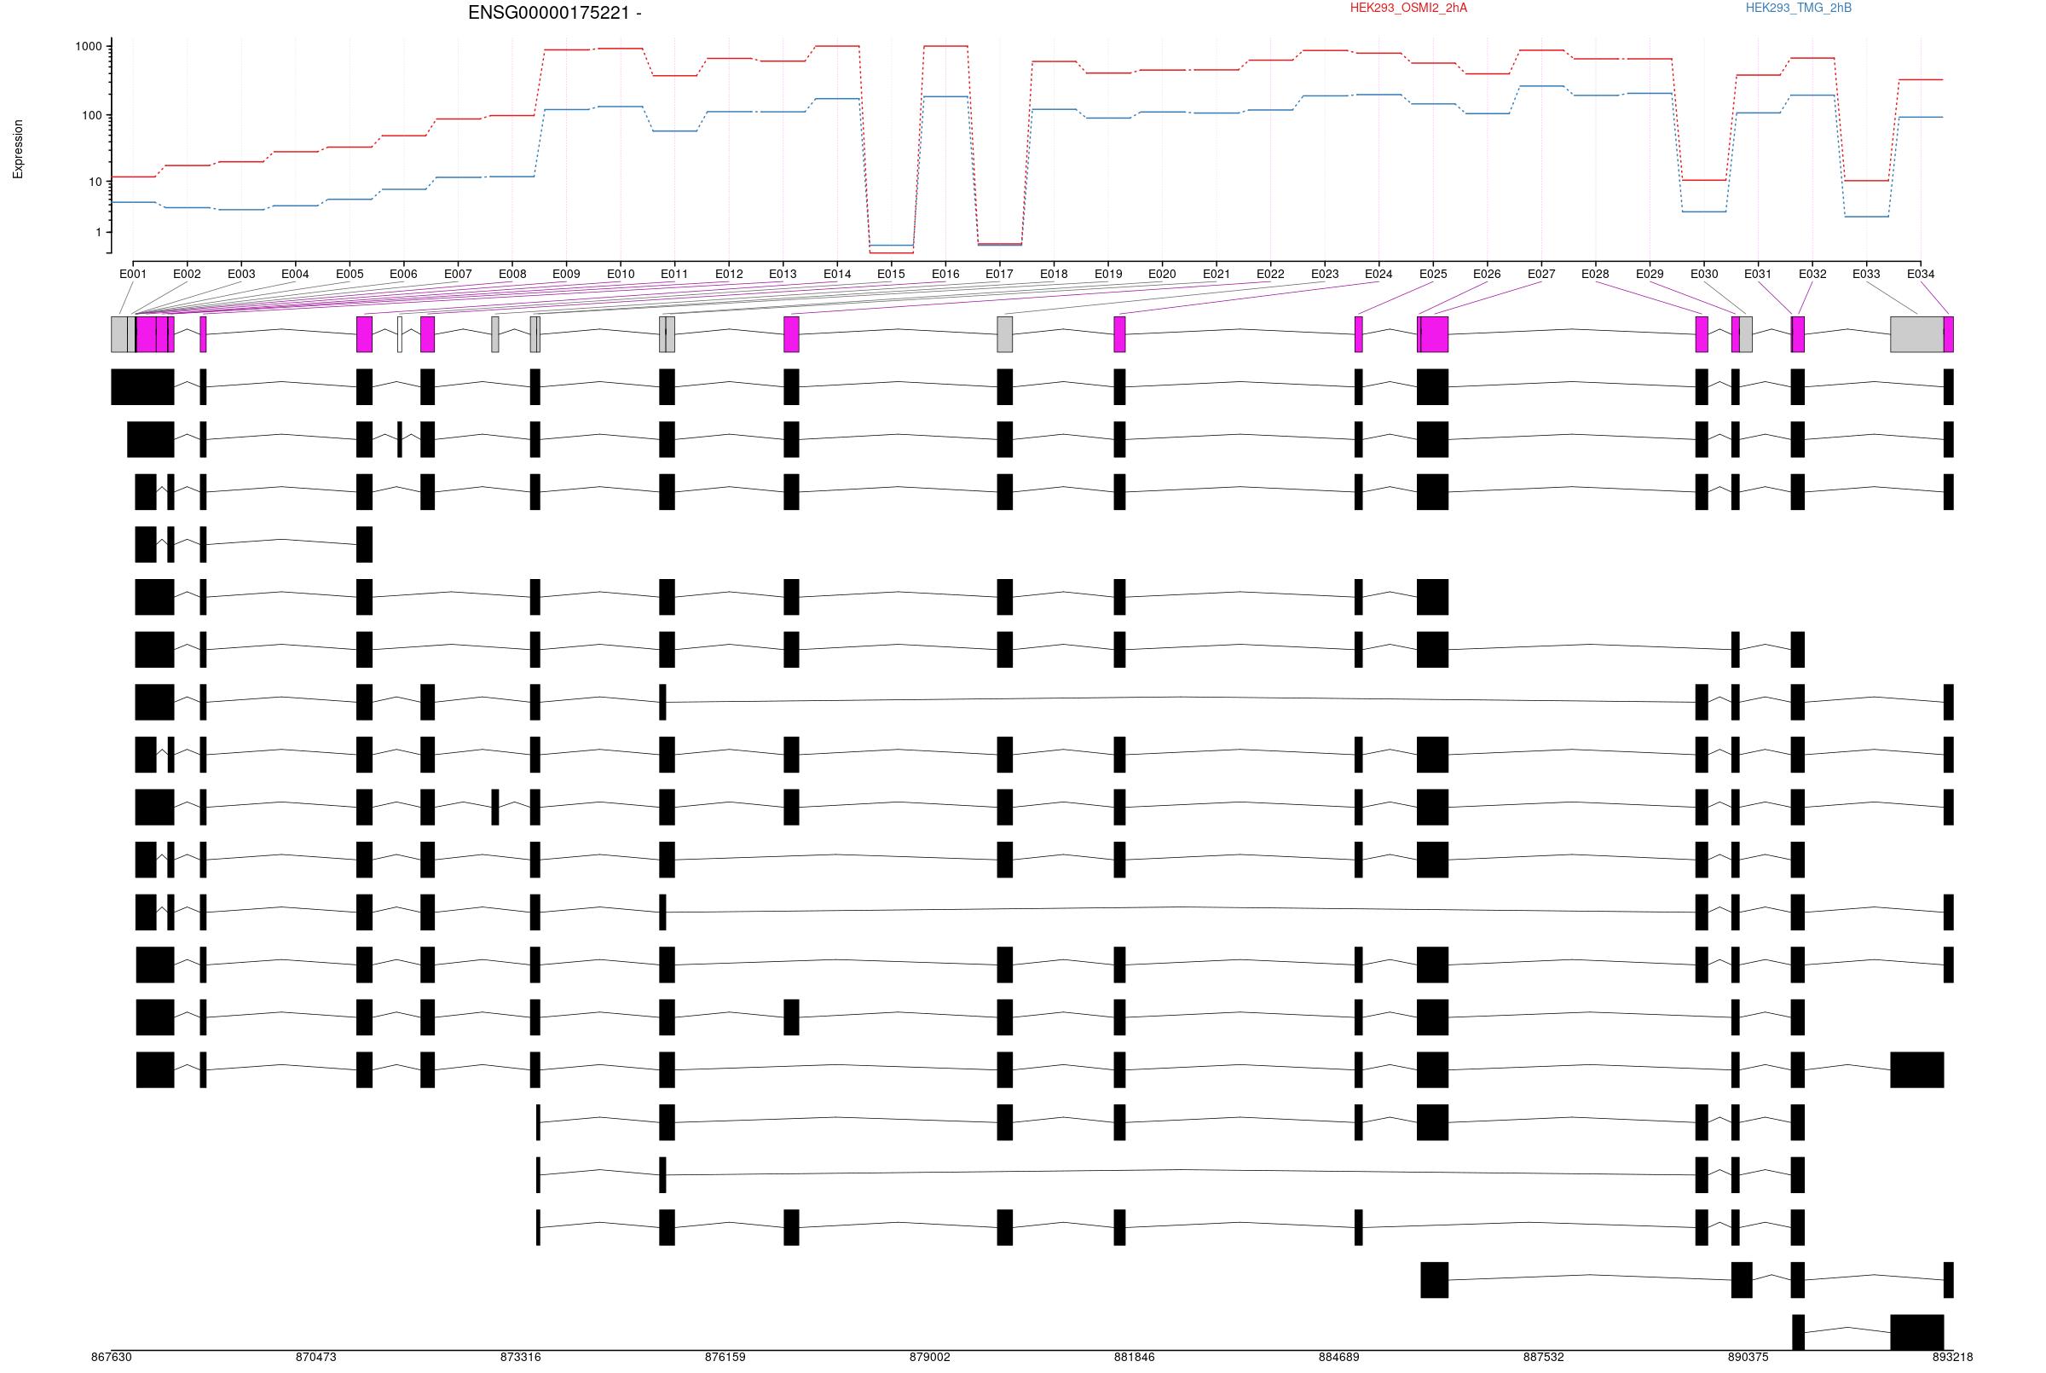Click exon label E034
Screen dimensions: 2046x1373
pyautogui.click(x=1921, y=274)
